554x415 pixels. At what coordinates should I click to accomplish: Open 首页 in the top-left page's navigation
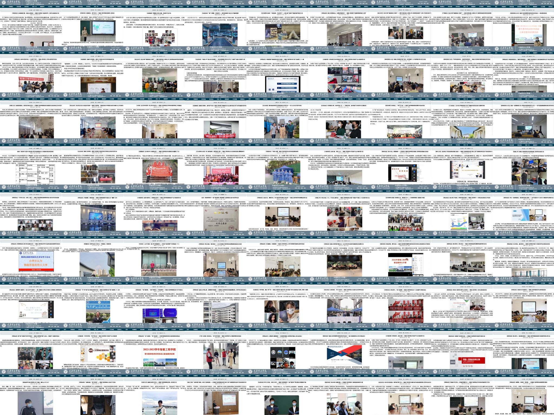click(3, 7)
